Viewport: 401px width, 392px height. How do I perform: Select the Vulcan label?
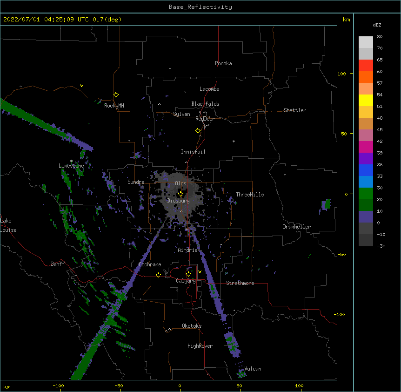(x=253, y=369)
